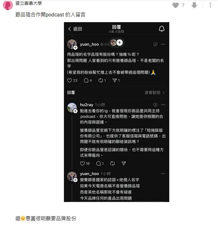Click the pink commenter avatar

pos(8,5)
